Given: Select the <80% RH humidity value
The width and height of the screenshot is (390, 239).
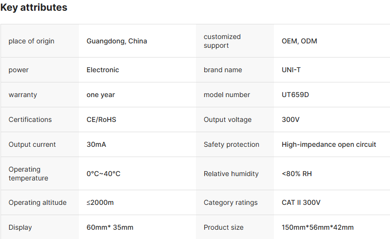Looking at the screenshot, I should [296, 174].
